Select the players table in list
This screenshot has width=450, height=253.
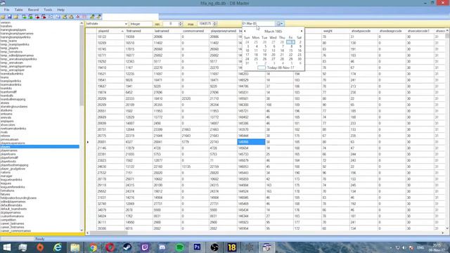tap(39, 147)
